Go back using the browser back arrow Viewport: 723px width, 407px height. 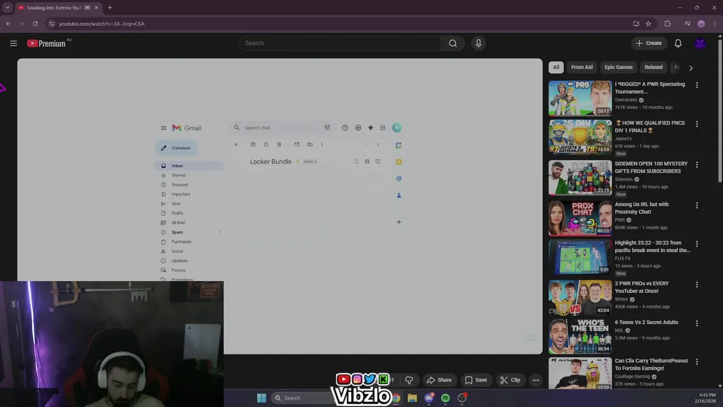point(8,24)
